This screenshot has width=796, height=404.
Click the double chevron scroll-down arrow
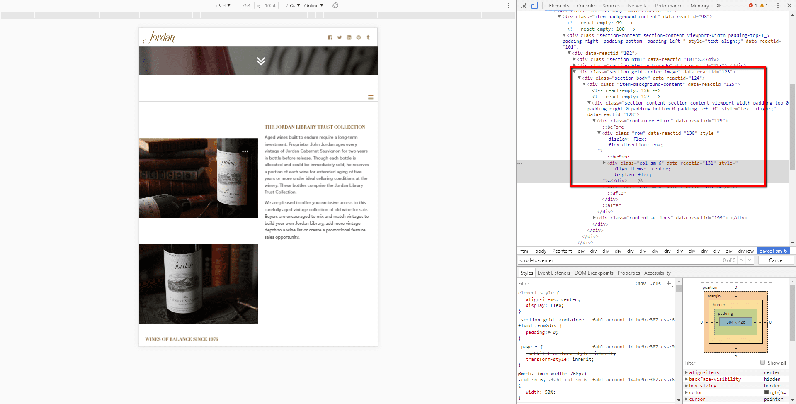click(x=261, y=61)
